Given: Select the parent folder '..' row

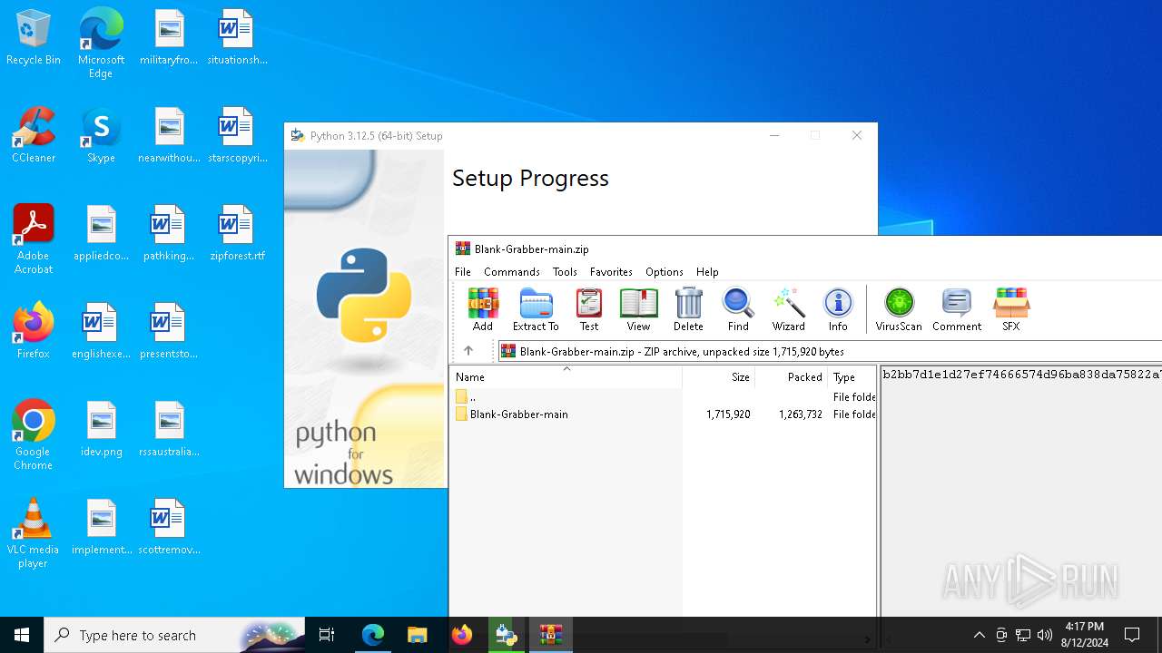Looking at the screenshot, I should [x=664, y=397].
